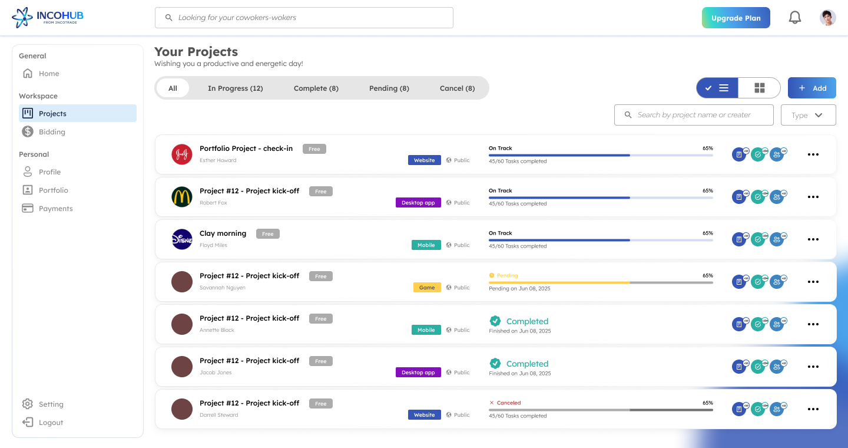
Task: Click the Add project button
Action: pos(812,88)
